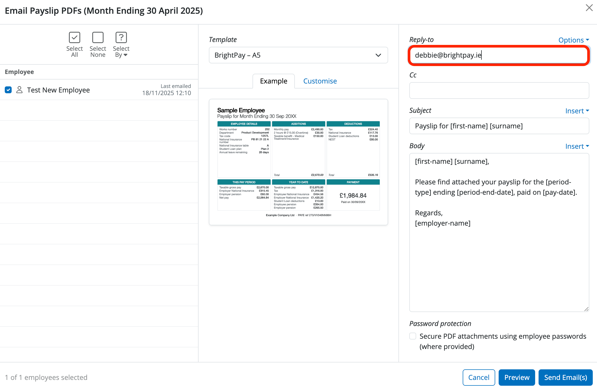The image size is (597, 391).
Task: Click the Select All icon
Action: 75,38
